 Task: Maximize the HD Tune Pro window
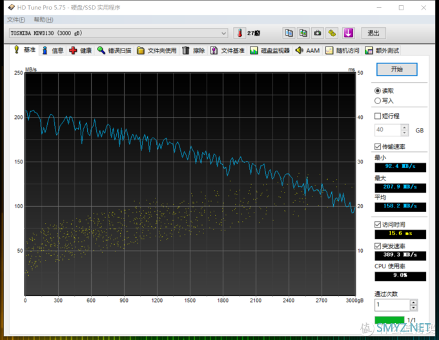tap(401, 7)
